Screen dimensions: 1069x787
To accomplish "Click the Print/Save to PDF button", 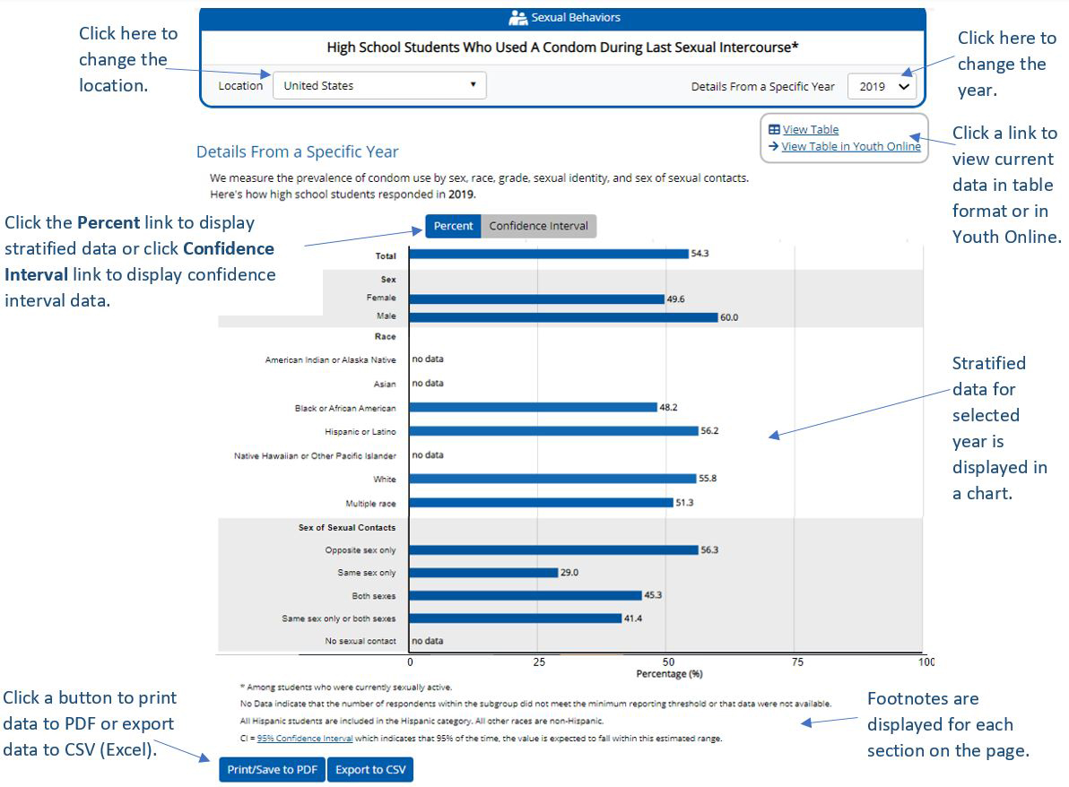I will (x=271, y=769).
